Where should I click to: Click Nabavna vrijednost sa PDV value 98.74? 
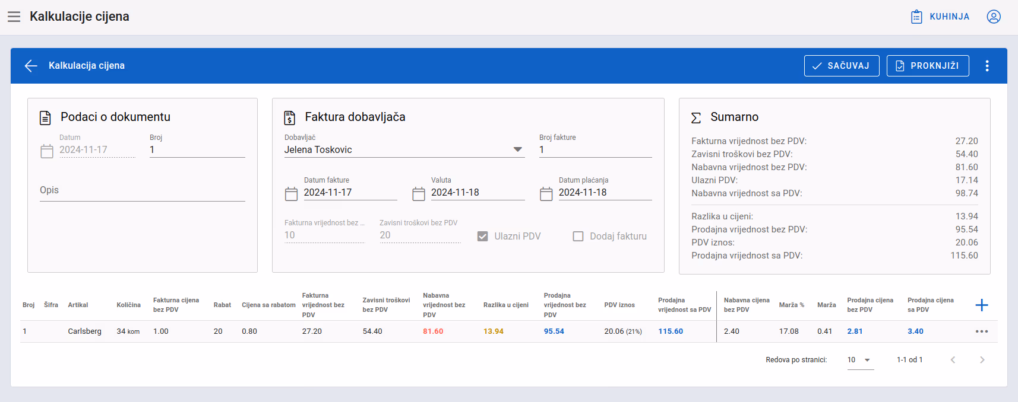coord(967,193)
